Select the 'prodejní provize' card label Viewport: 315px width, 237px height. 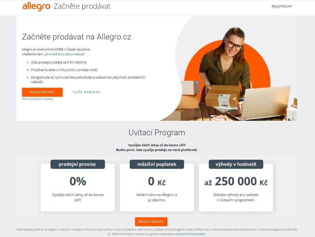click(x=78, y=164)
